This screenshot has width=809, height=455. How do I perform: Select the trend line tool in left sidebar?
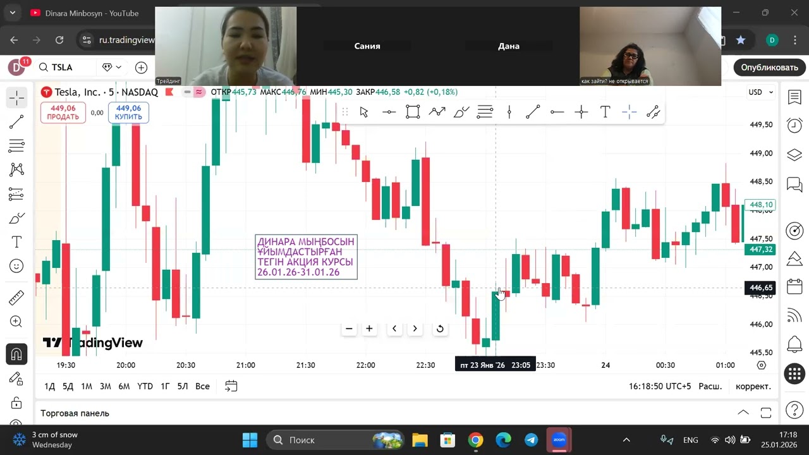[16, 122]
